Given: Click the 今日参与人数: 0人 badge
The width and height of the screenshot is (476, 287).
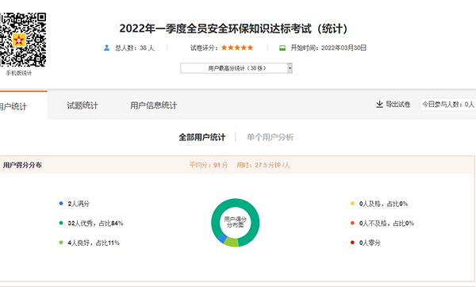Looking at the screenshot, I should click(x=447, y=105).
